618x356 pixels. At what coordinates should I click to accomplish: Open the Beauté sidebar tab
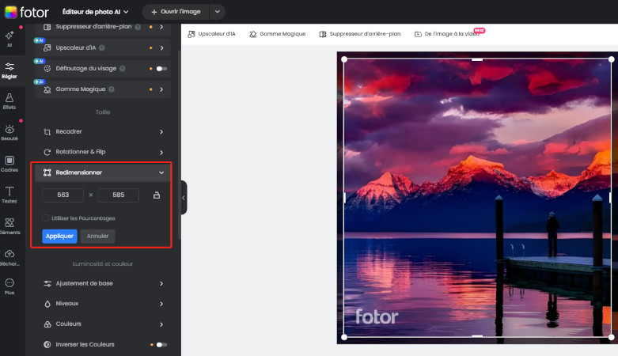click(x=9, y=132)
